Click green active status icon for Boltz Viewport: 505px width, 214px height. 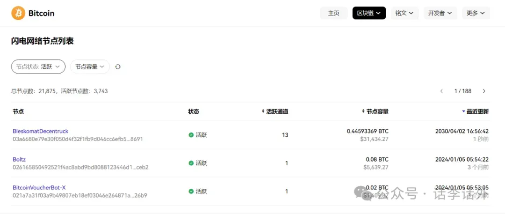tap(191, 163)
